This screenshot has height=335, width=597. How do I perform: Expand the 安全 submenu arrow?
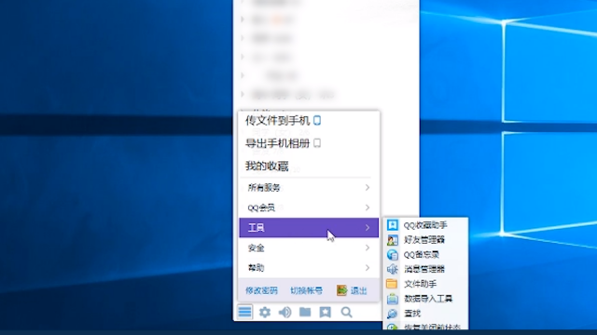367,248
